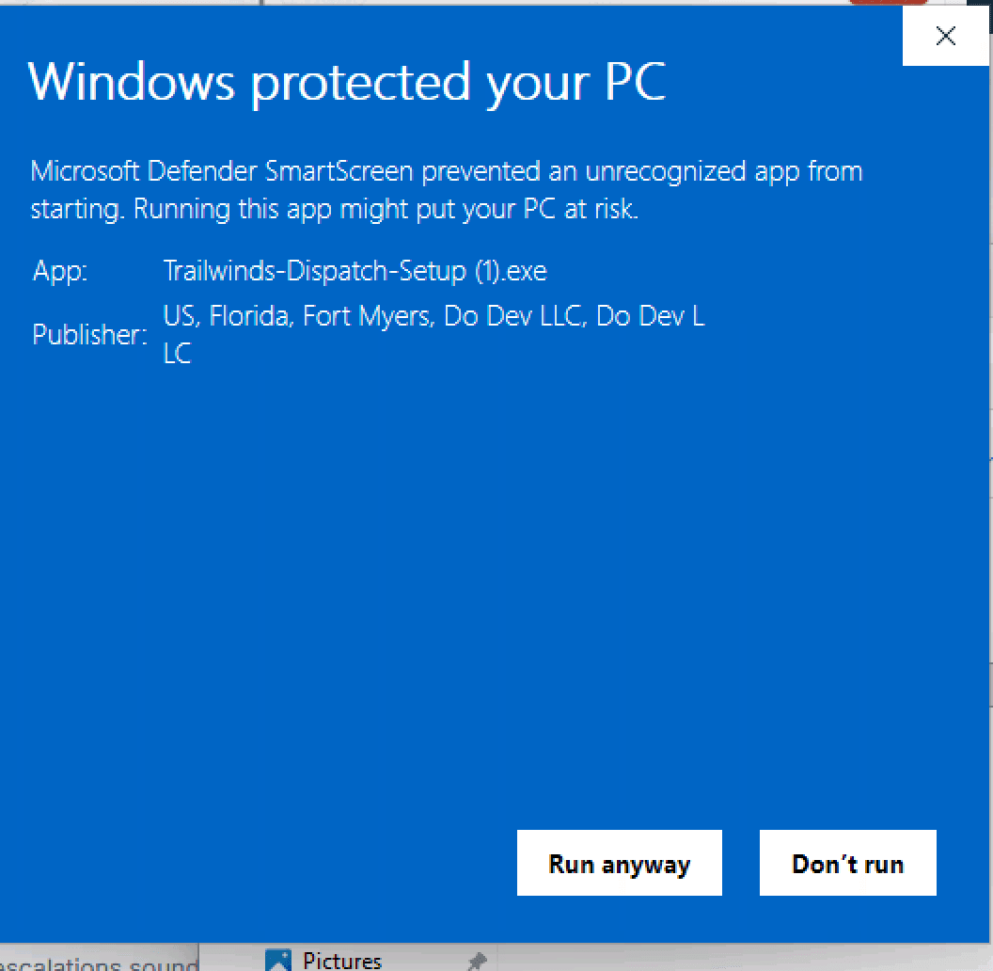Click the "Windows protected your PC" heading

[x=347, y=83]
